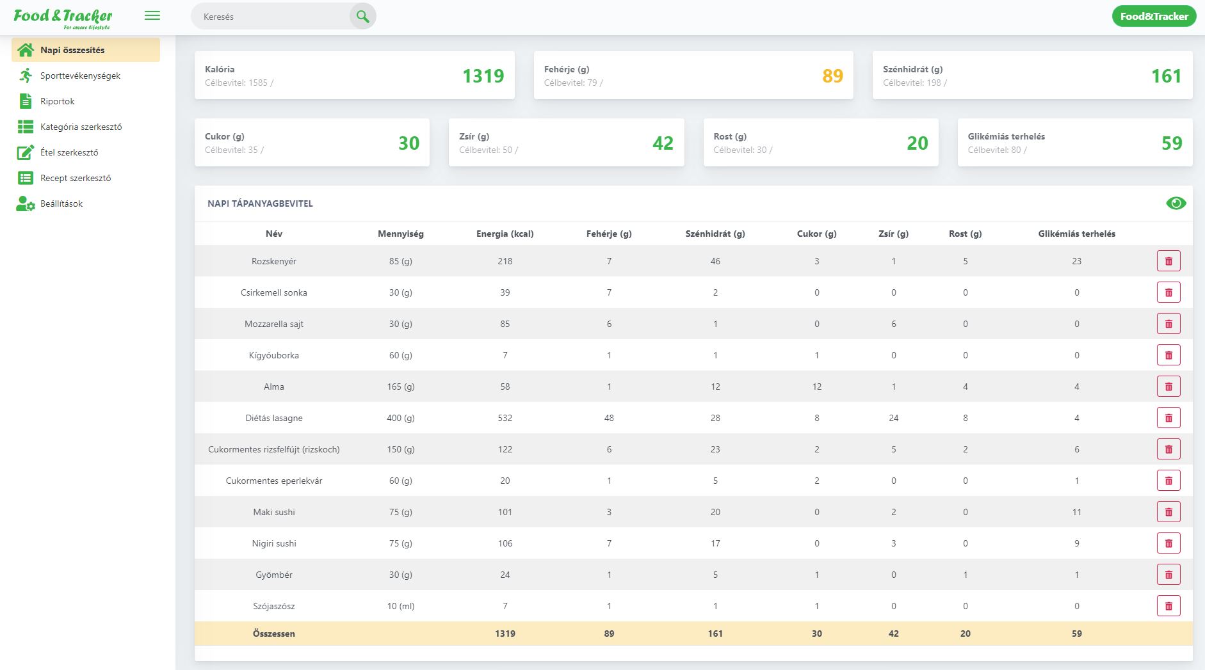Delete the Alma row
This screenshot has height=670, width=1205.
1169,387
